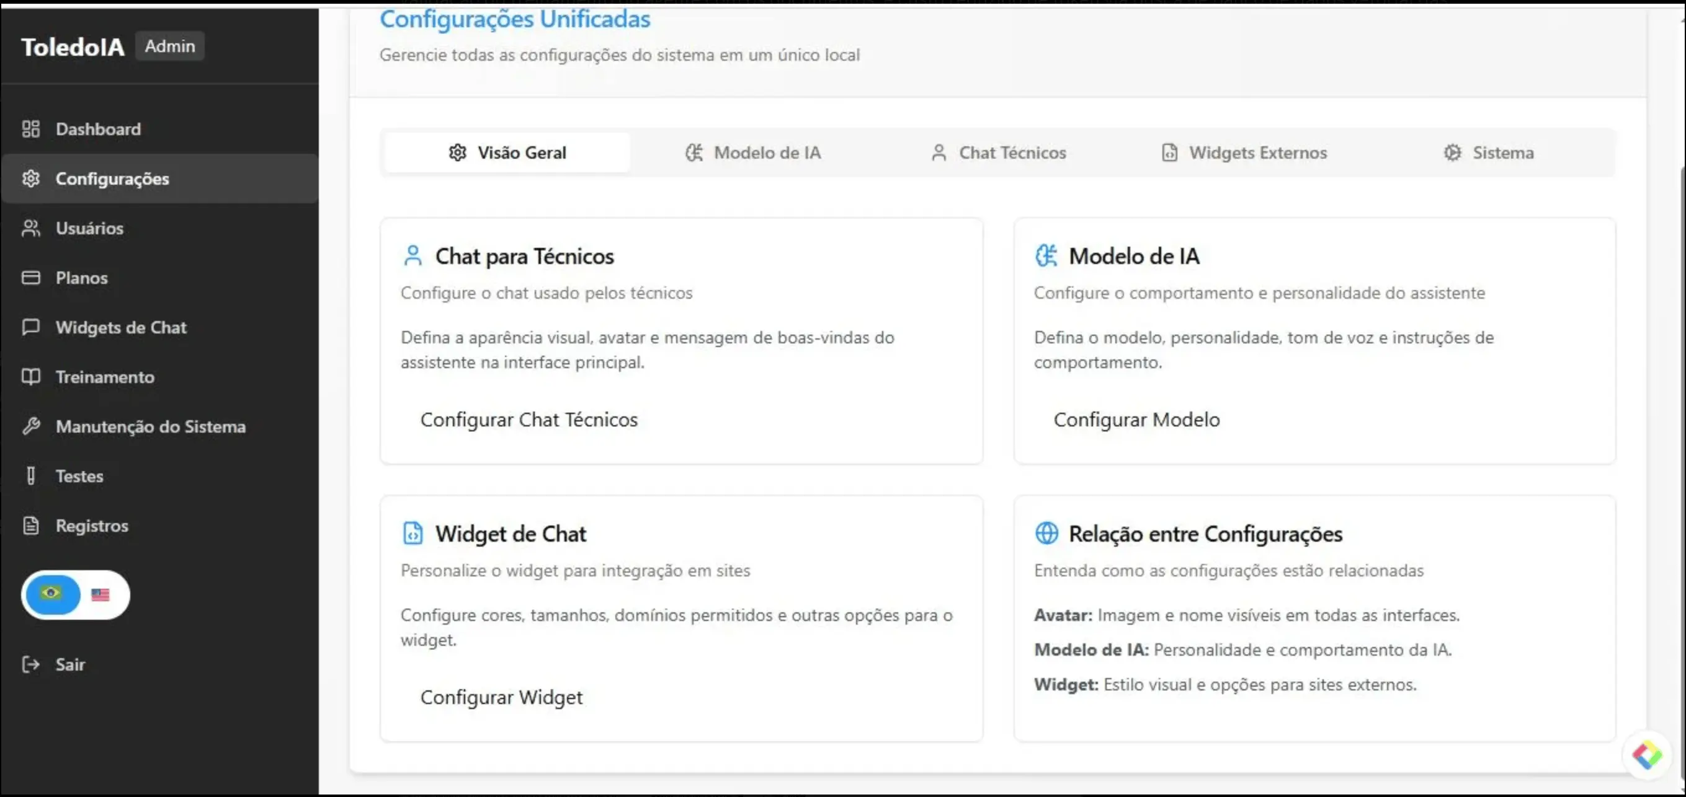The height and width of the screenshot is (797, 1686).
Task: Click the Configurar Chat Técnicos button
Action: 529,419
